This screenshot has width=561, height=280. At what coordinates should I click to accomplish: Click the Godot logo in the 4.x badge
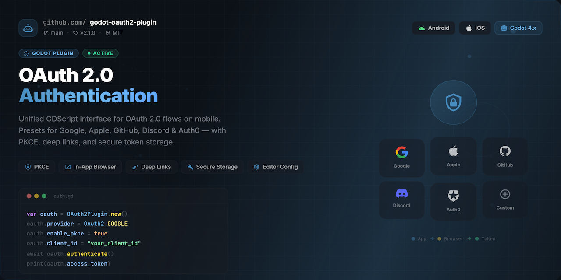pos(504,28)
